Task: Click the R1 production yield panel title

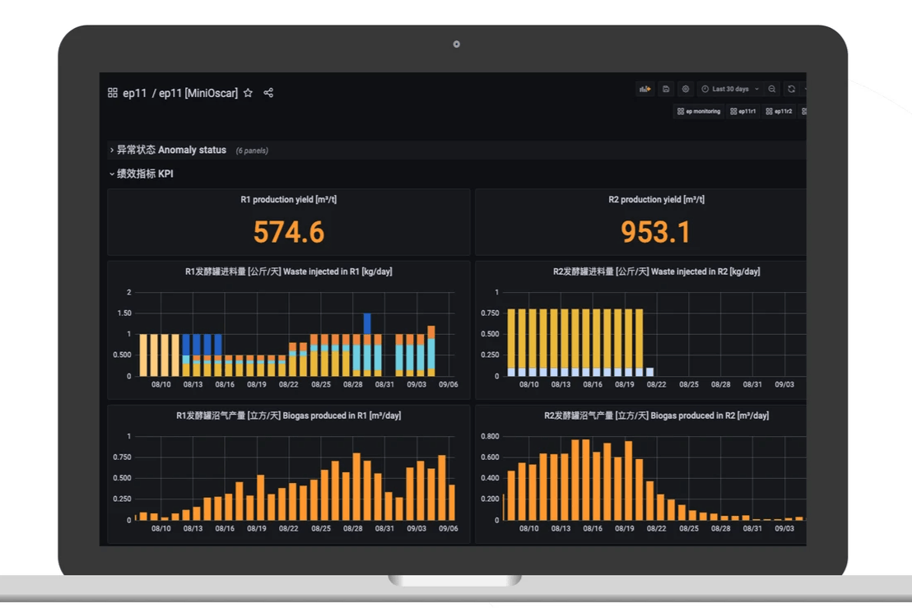Action: pos(288,199)
